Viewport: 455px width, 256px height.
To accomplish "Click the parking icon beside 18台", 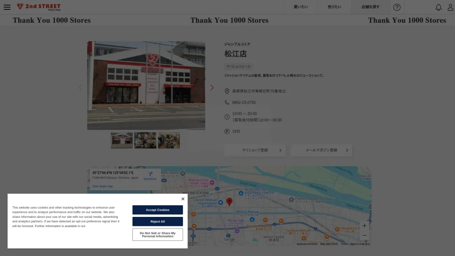I will pyautogui.click(x=227, y=131).
